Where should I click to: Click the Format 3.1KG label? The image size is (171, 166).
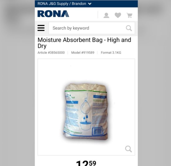coord(111,53)
